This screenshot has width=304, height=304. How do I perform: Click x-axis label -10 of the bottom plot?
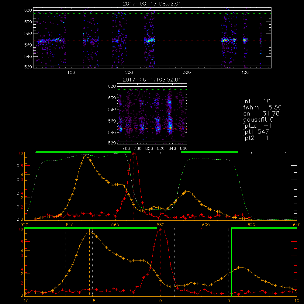point(24,301)
